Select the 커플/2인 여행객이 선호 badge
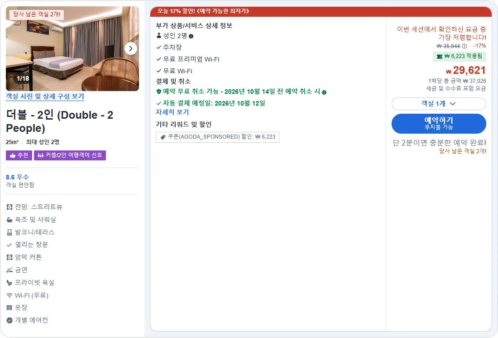The width and height of the screenshot is (498, 338). pyautogui.click(x=70, y=155)
